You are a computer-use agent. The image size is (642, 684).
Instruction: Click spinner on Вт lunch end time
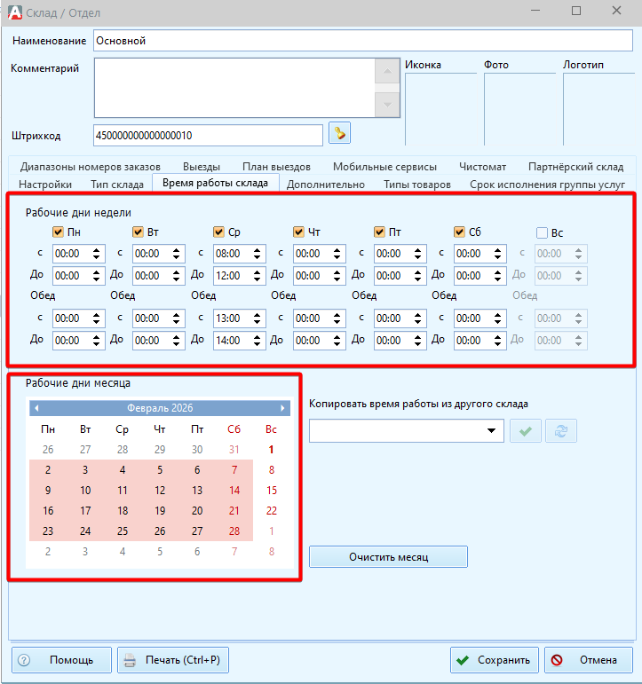coord(176,341)
